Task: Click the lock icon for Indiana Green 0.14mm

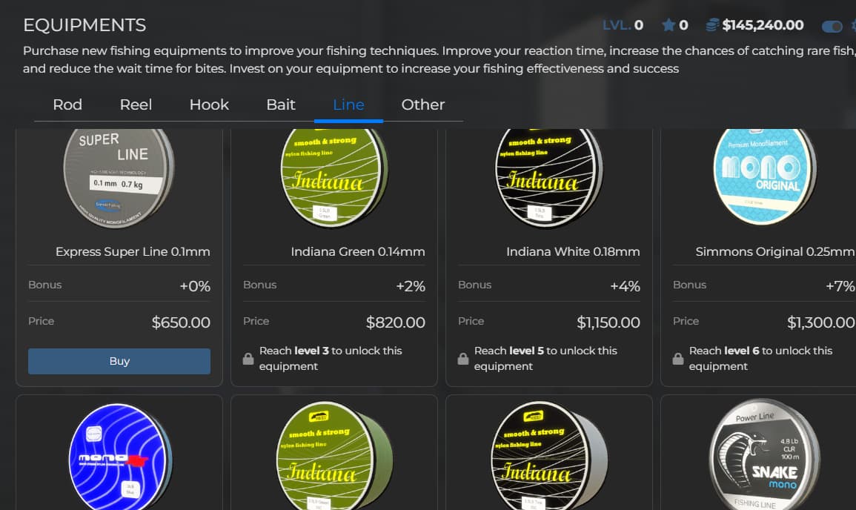Action: (x=248, y=359)
